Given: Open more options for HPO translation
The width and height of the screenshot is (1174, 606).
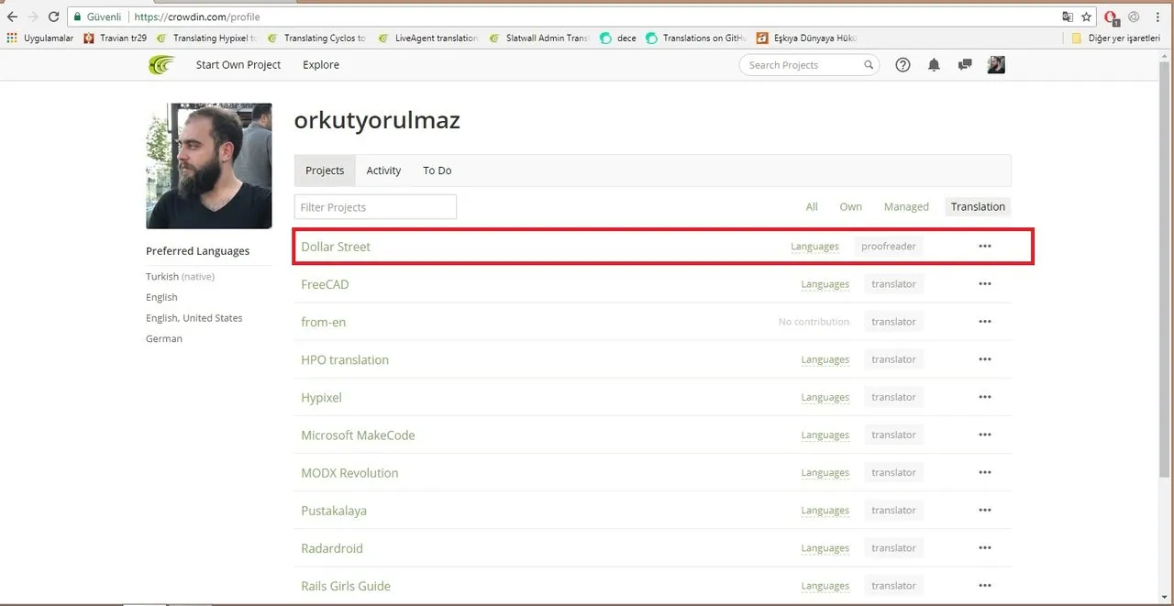Looking at the screenshot, I should point(985,359).
